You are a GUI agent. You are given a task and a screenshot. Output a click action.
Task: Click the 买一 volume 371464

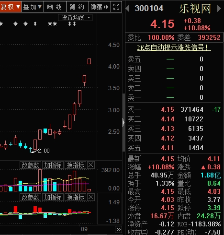pos(192,109)
